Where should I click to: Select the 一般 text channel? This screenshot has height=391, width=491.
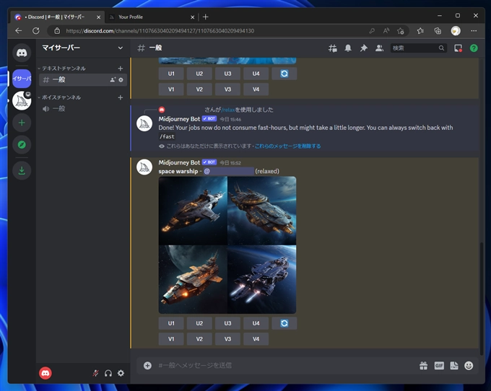click(83, 80)
